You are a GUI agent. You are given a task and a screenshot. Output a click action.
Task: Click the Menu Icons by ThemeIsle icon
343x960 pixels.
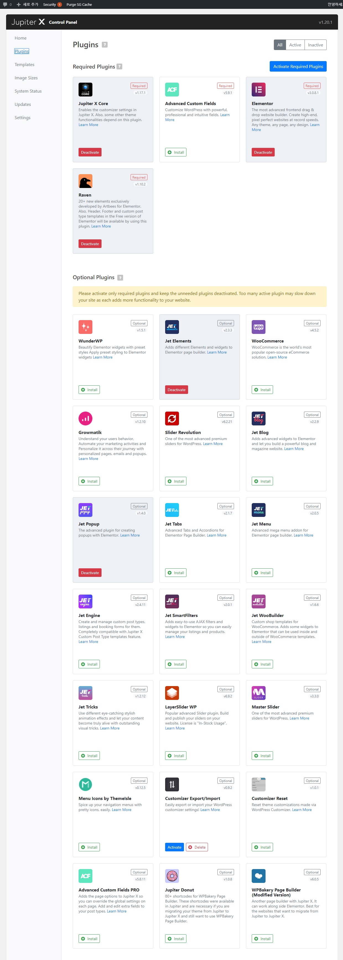click(85, 784)
